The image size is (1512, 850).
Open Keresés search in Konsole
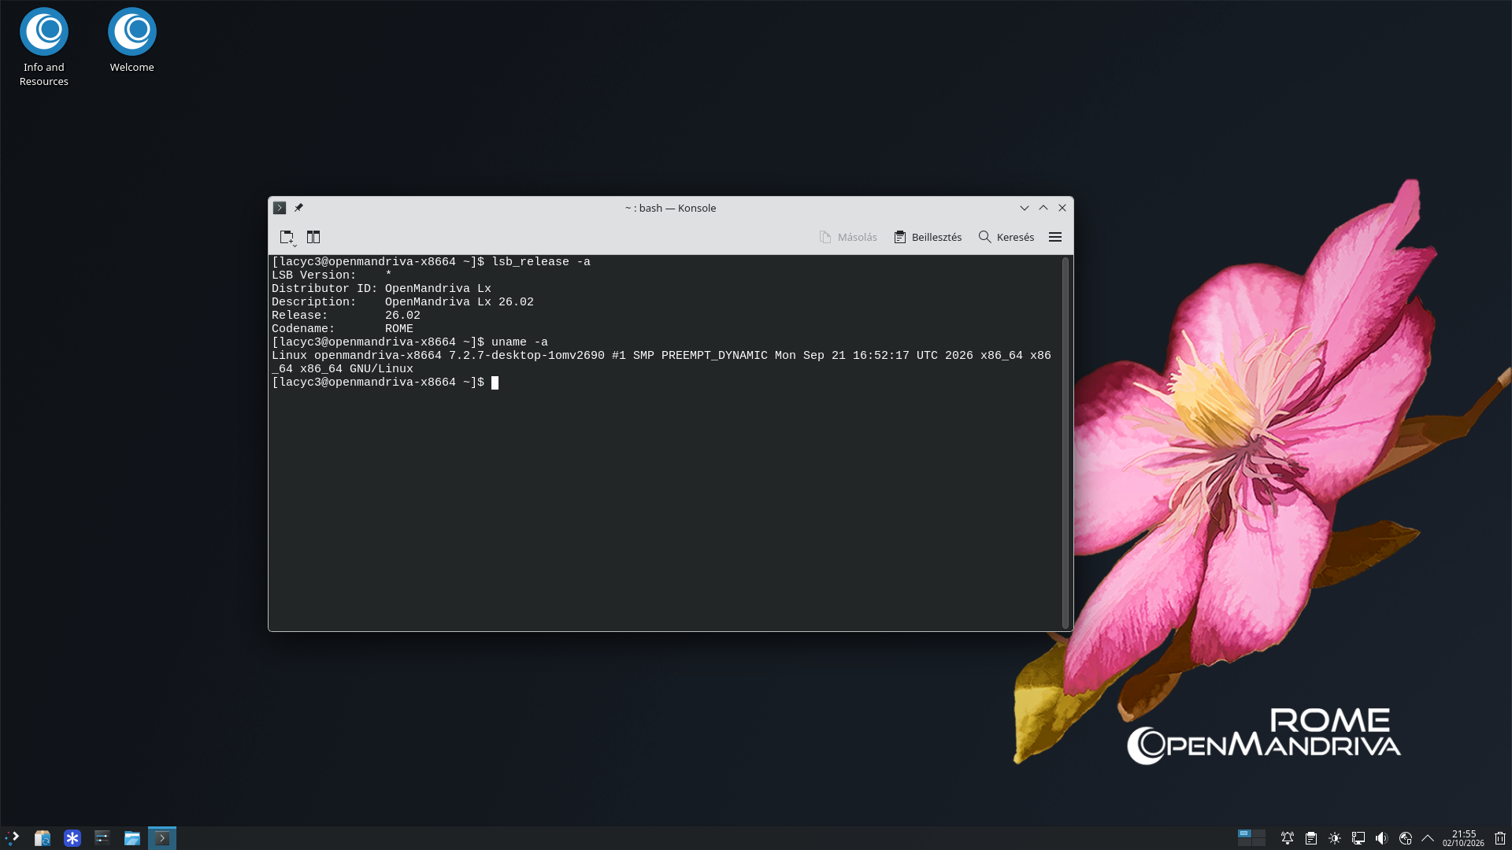[x=1006, y=237]
